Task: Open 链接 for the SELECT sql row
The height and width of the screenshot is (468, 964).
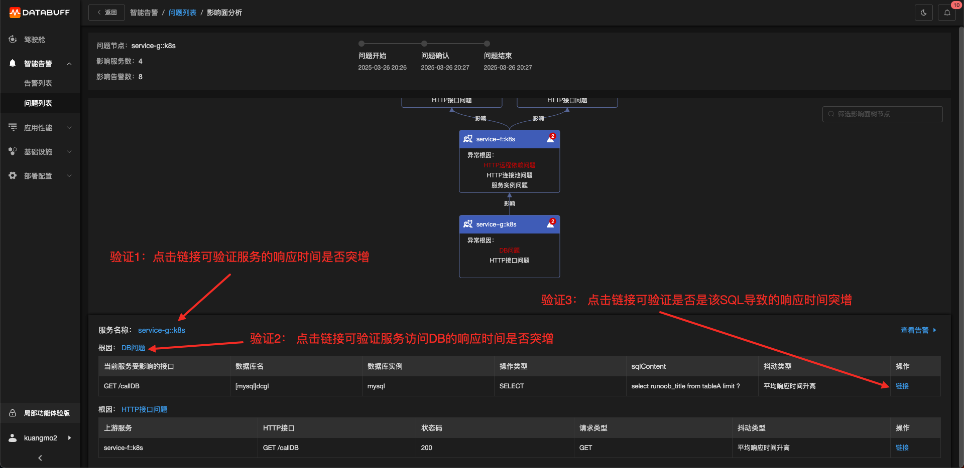Action: click(902, 386)
